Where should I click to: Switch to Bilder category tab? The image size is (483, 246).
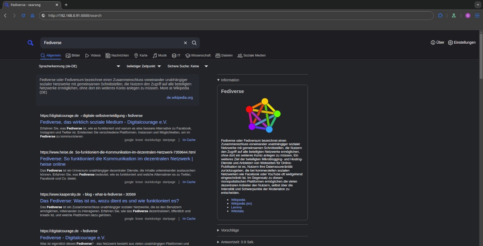coord(73,55)
